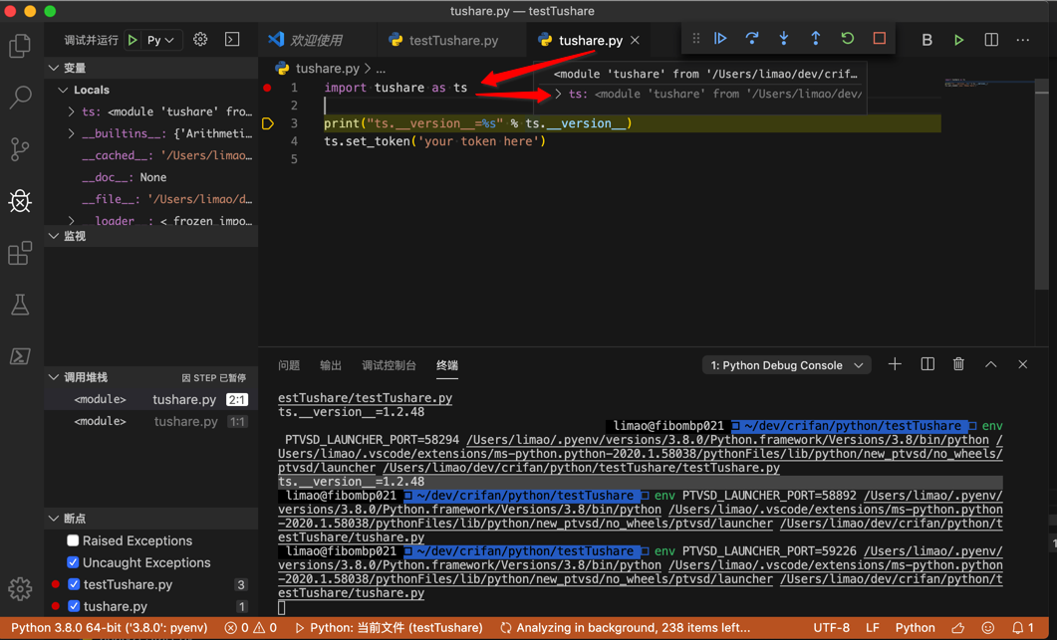Image resolution: width=1057 pixels, height=640 pixels.
Task: Open the Extensions view in activity bar
Action: point(20,254)
